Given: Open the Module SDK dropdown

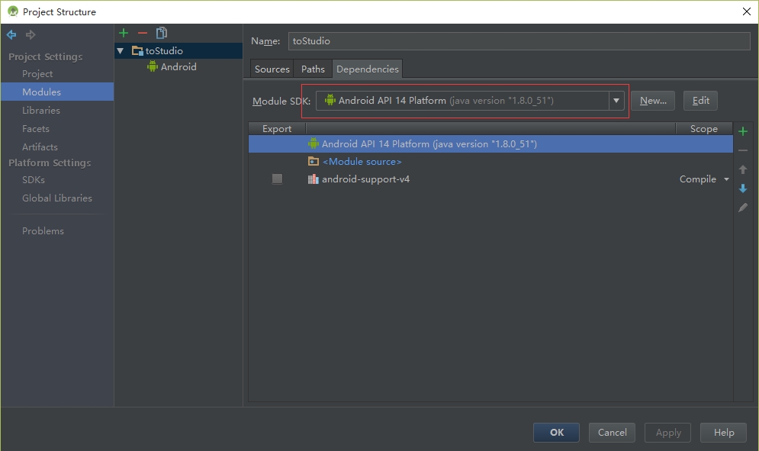Looking at the screenshot, I should 616,101.
